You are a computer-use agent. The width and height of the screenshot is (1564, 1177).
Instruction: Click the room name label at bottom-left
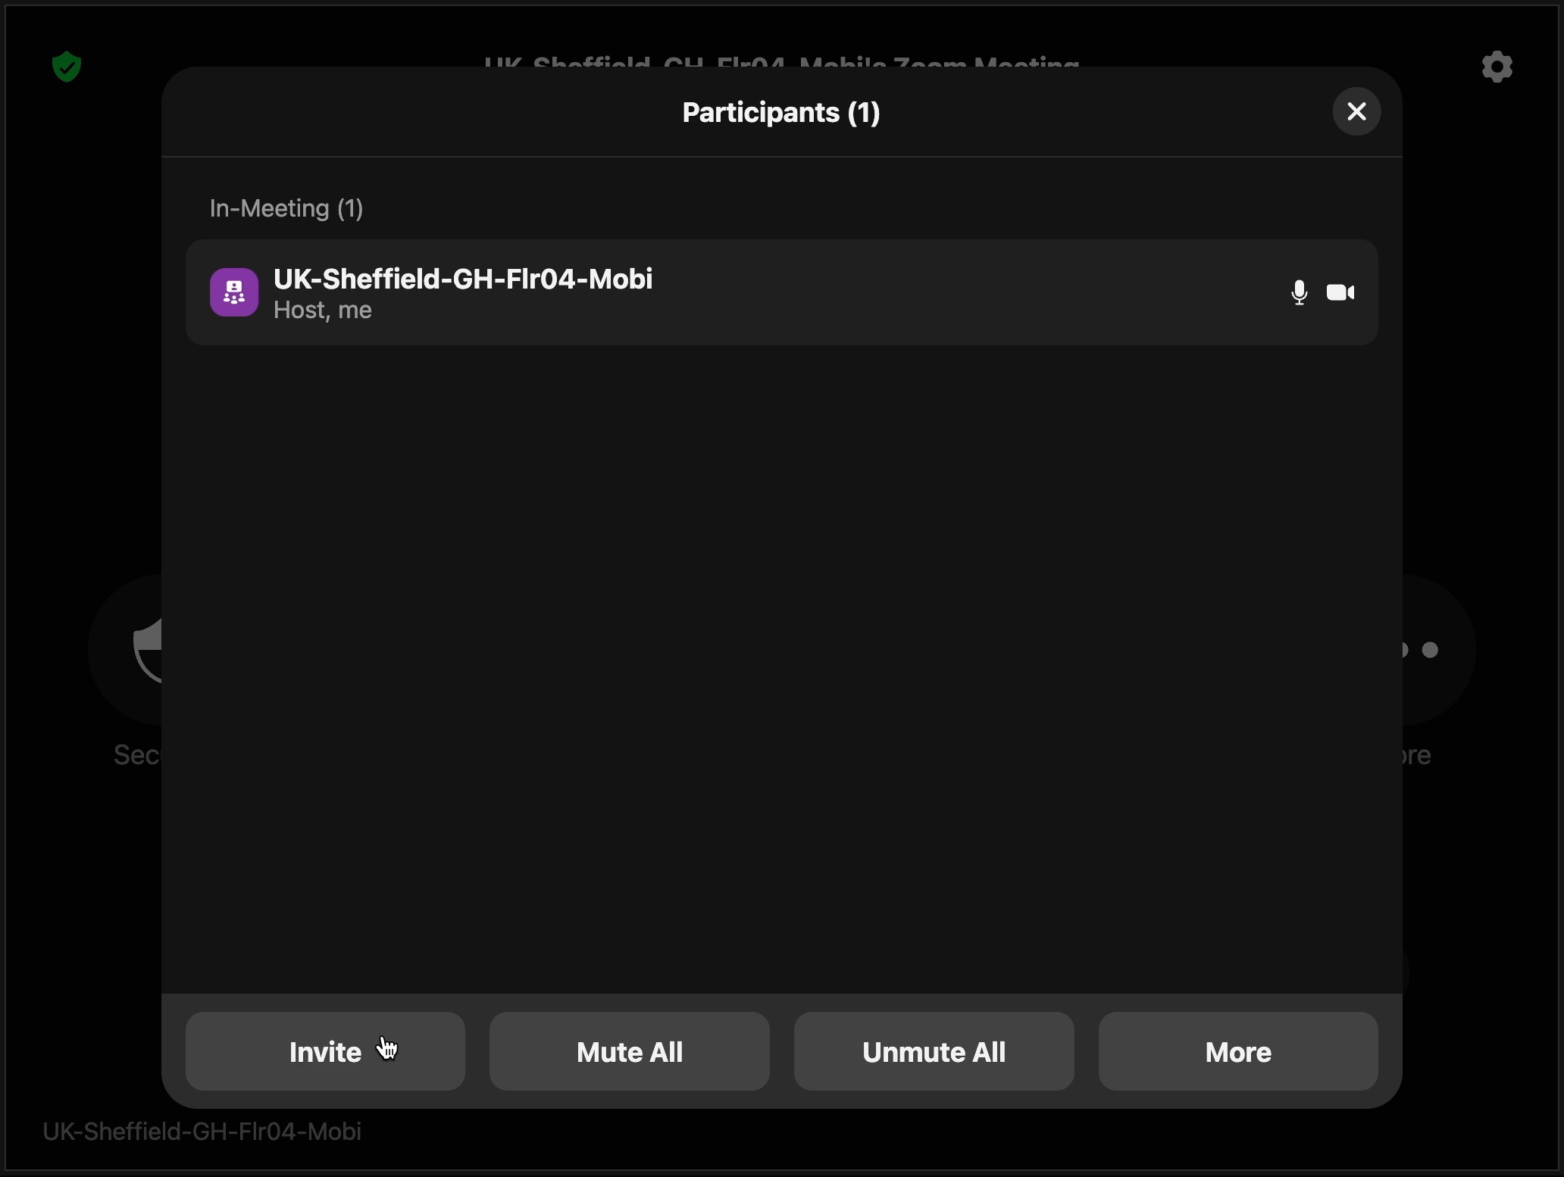[202, 1132]
